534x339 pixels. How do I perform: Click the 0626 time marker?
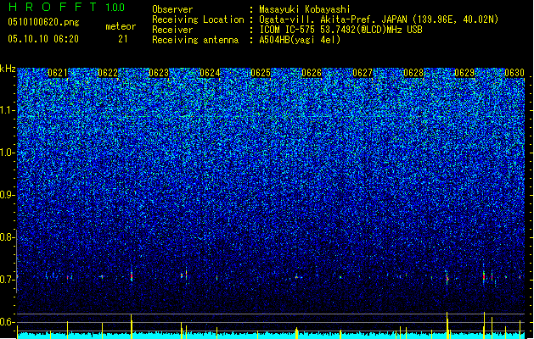coord(312,73)
